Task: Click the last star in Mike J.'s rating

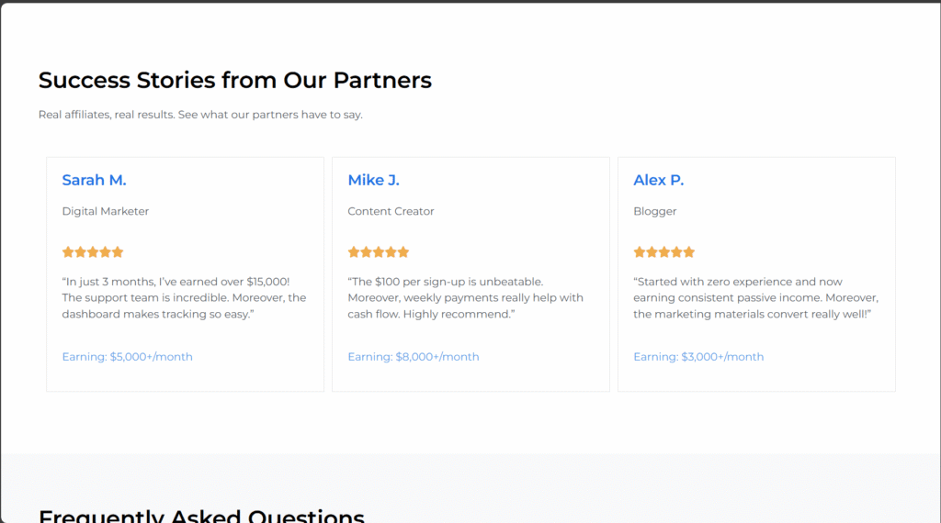Action: 403,252
